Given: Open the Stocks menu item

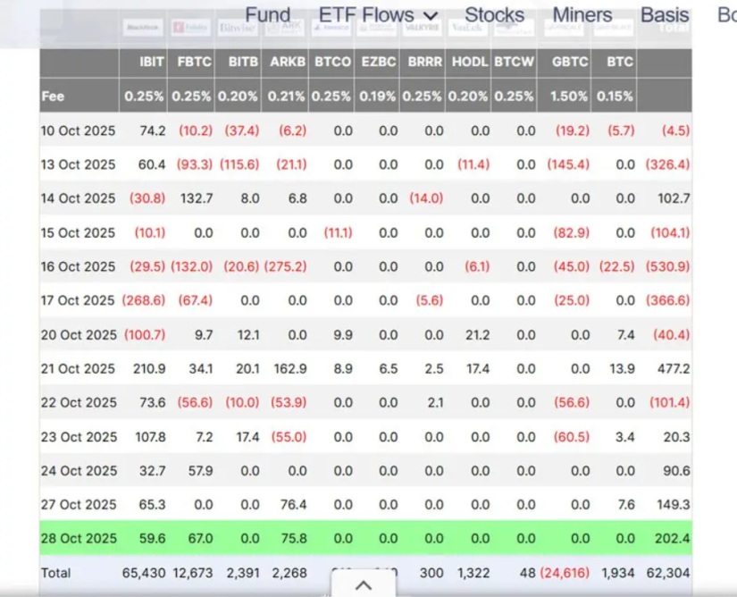Looking at the screenshot, I should pyautogui.click(x=494, y=15).
